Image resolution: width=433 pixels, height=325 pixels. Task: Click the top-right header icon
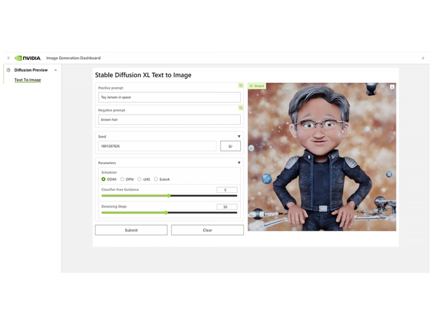coord(423,58)
